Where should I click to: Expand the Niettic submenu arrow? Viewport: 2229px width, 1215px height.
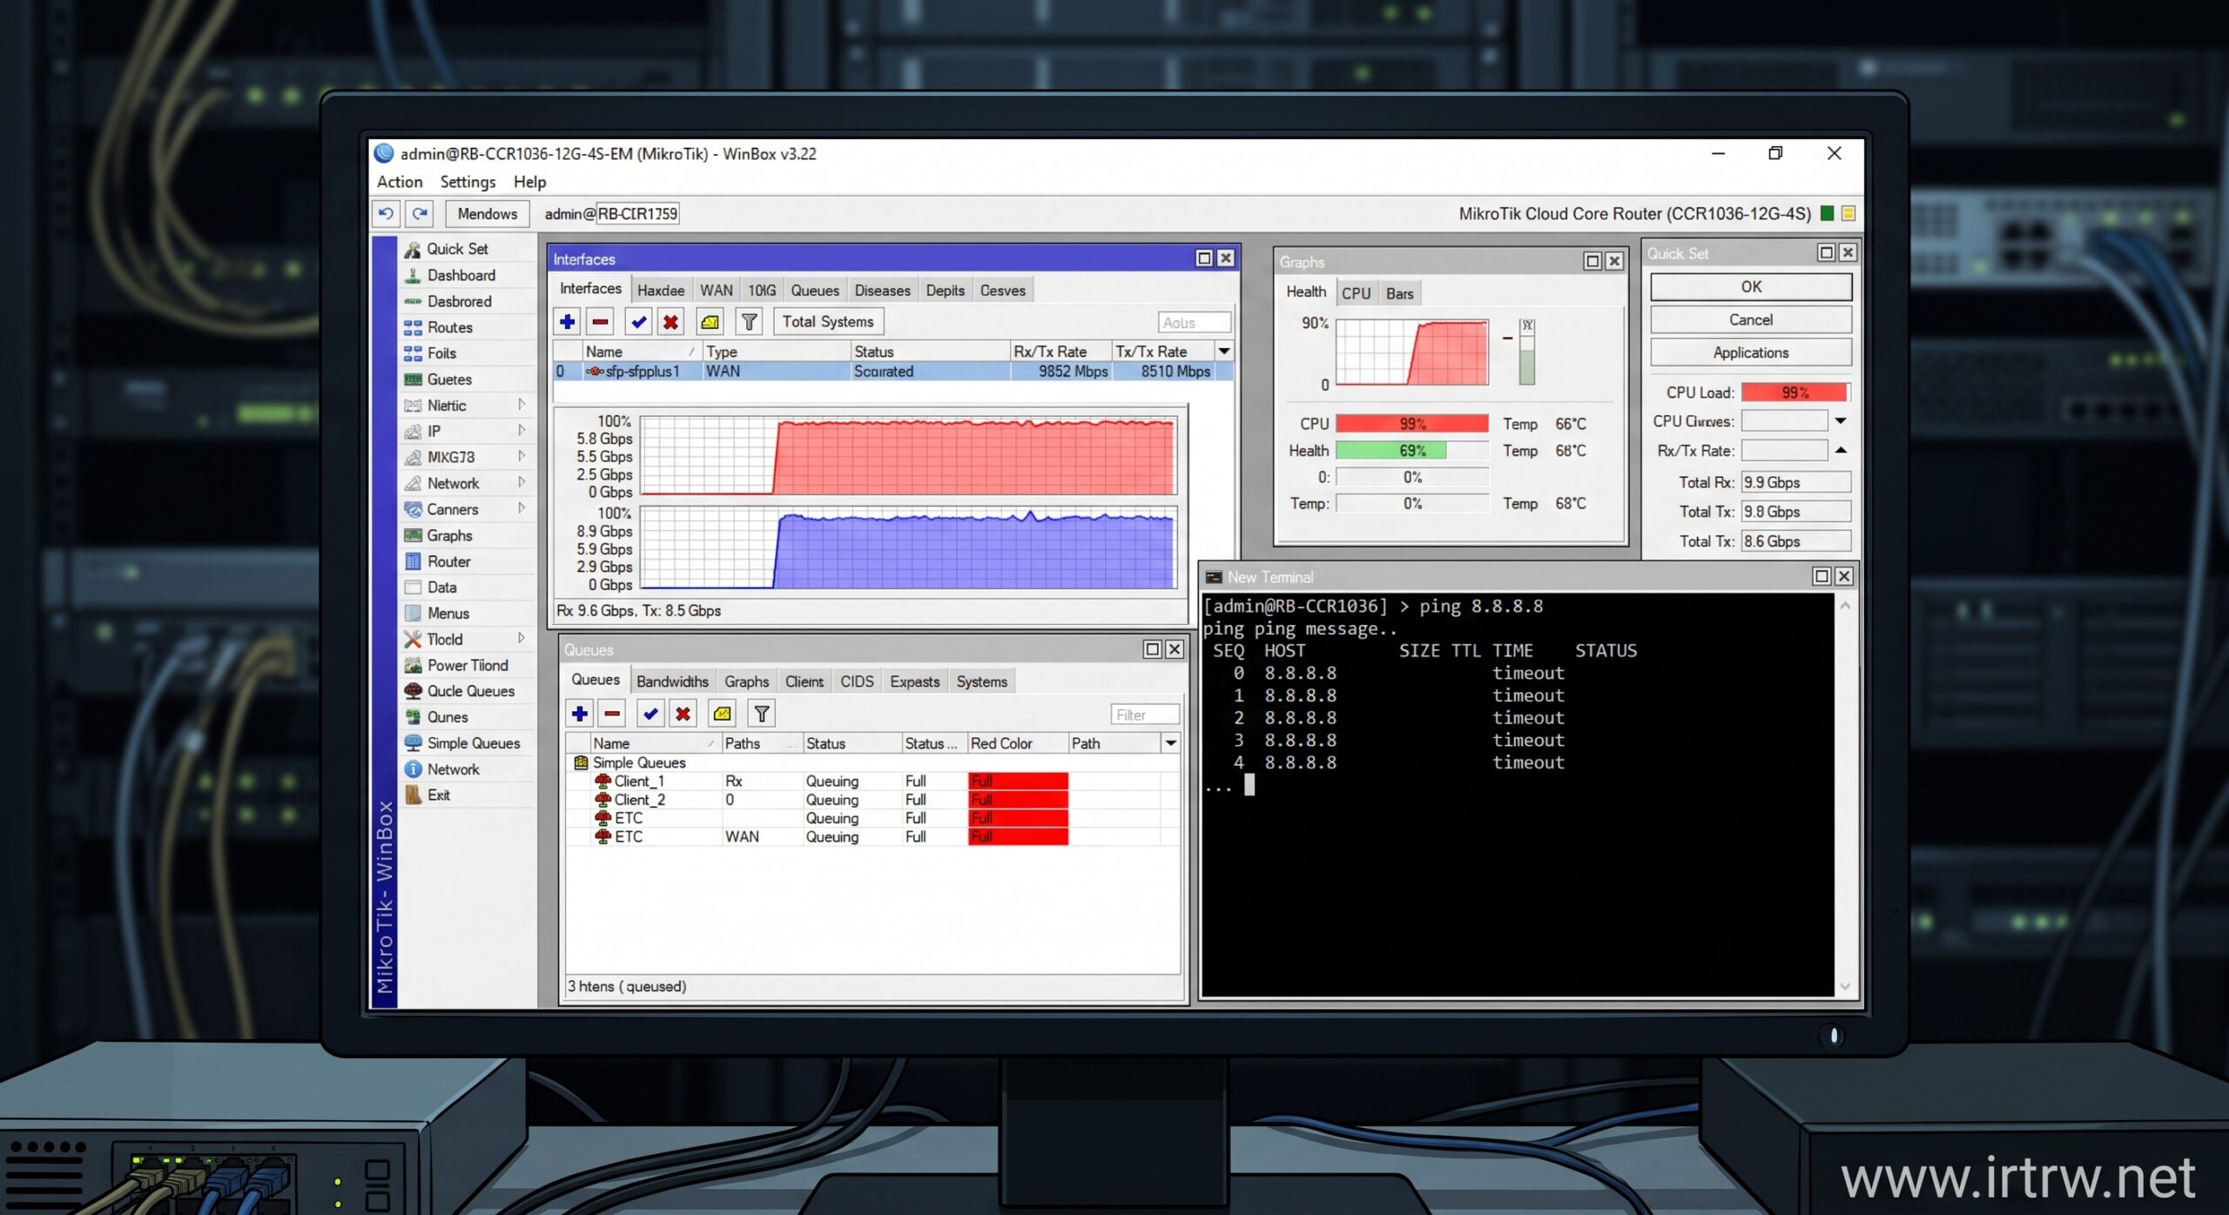(x=522, y=404)
